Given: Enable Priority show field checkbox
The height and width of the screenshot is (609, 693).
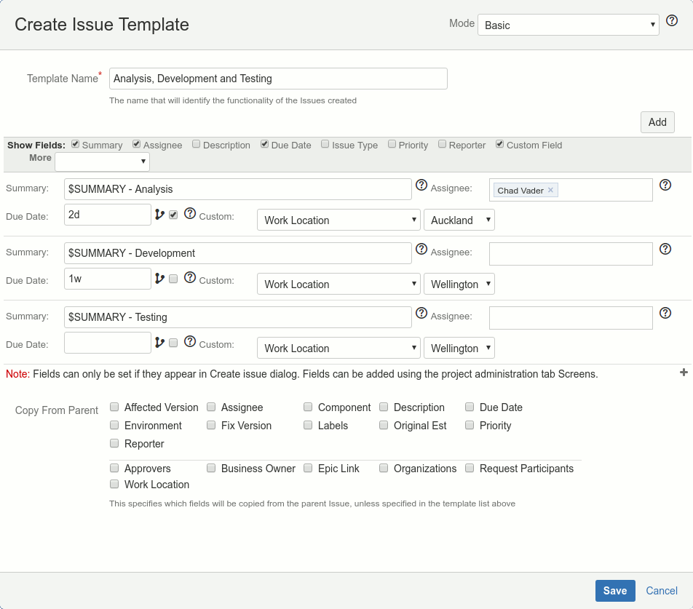Looking at the screenshot, I should point(392,144).
